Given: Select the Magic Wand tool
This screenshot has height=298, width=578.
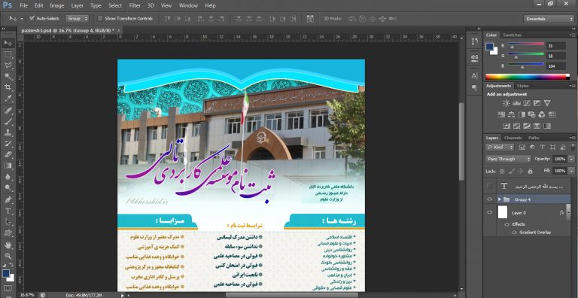Looking at the screenshot, I should (8, 76).
